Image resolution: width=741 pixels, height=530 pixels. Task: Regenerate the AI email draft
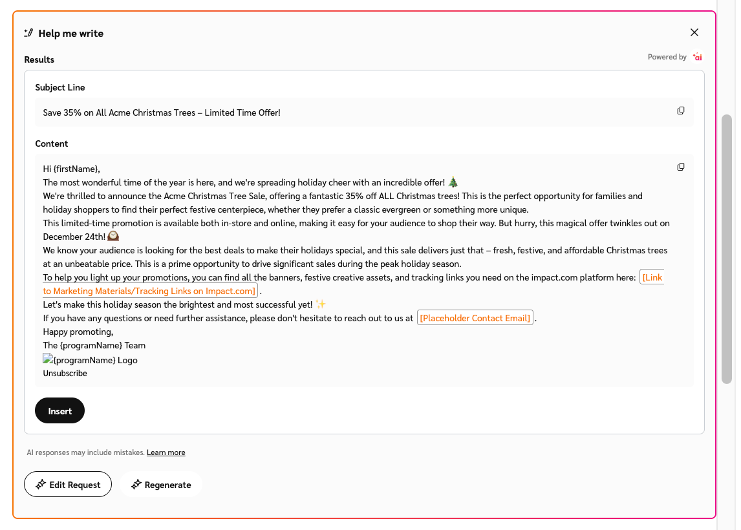[x=161, y=485]
